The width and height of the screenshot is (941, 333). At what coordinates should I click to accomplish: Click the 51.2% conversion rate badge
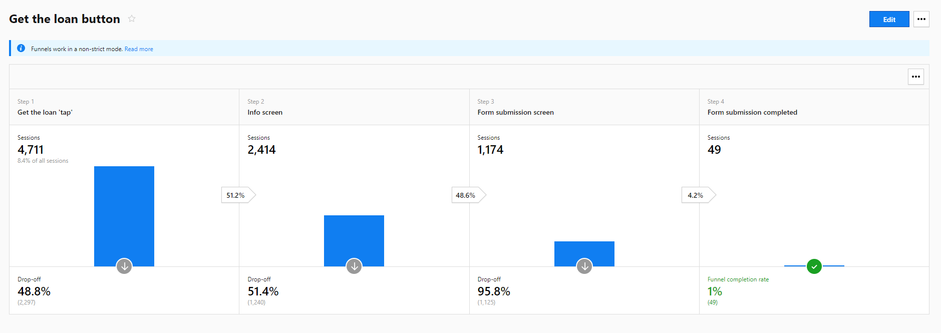tap(236, 195)
